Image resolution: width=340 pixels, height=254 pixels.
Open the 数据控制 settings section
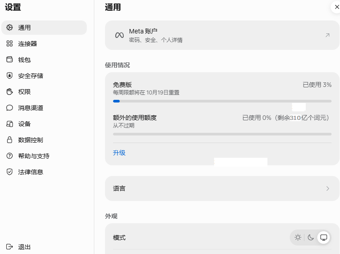(44, 140)
